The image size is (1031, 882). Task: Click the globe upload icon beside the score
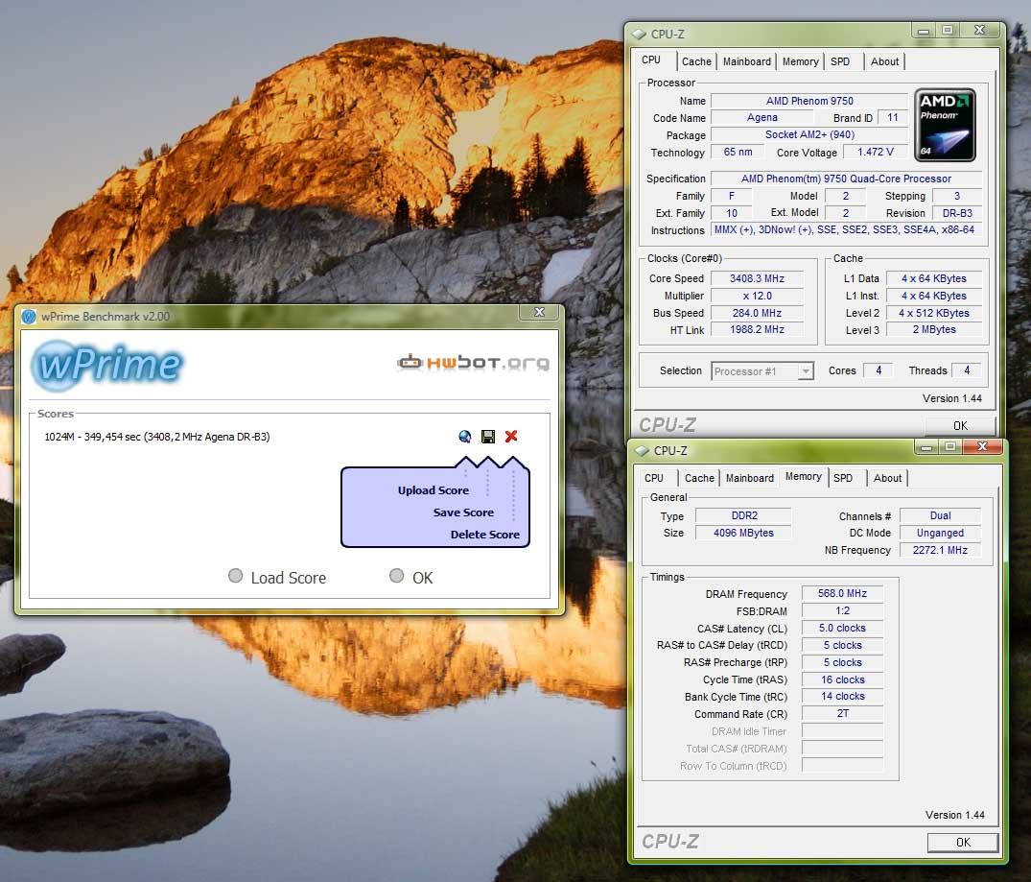[465, 437]
